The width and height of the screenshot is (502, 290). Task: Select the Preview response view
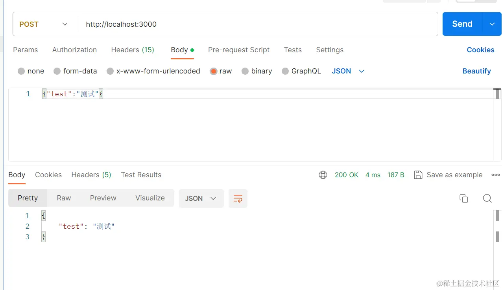(x=103, y=198)
